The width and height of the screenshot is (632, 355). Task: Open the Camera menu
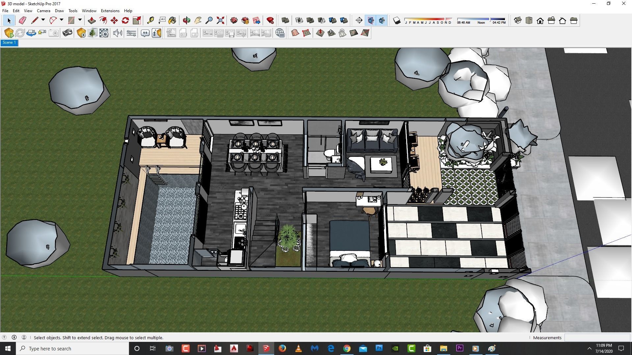43,11
